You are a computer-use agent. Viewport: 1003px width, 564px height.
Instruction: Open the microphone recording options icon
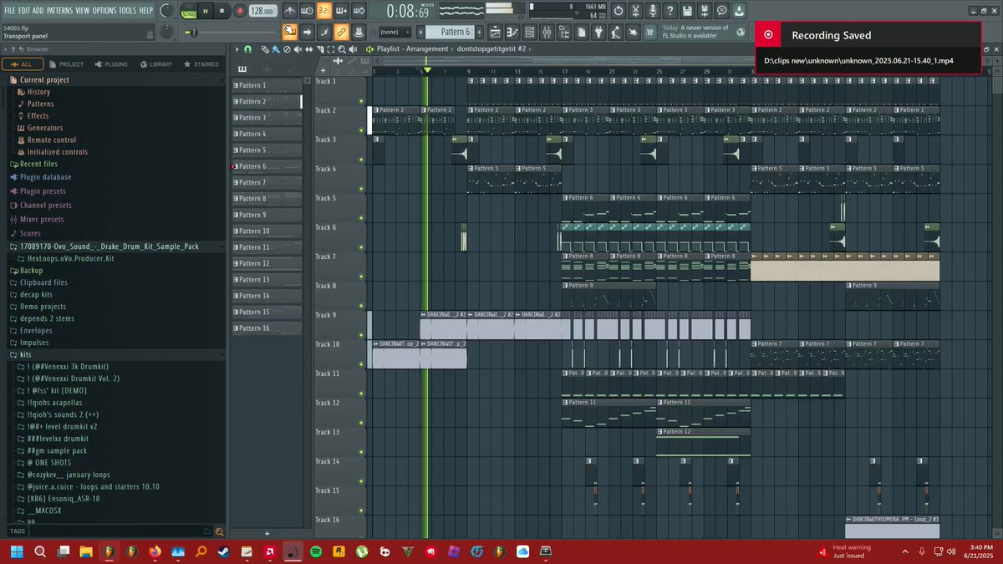coord(653,11)
